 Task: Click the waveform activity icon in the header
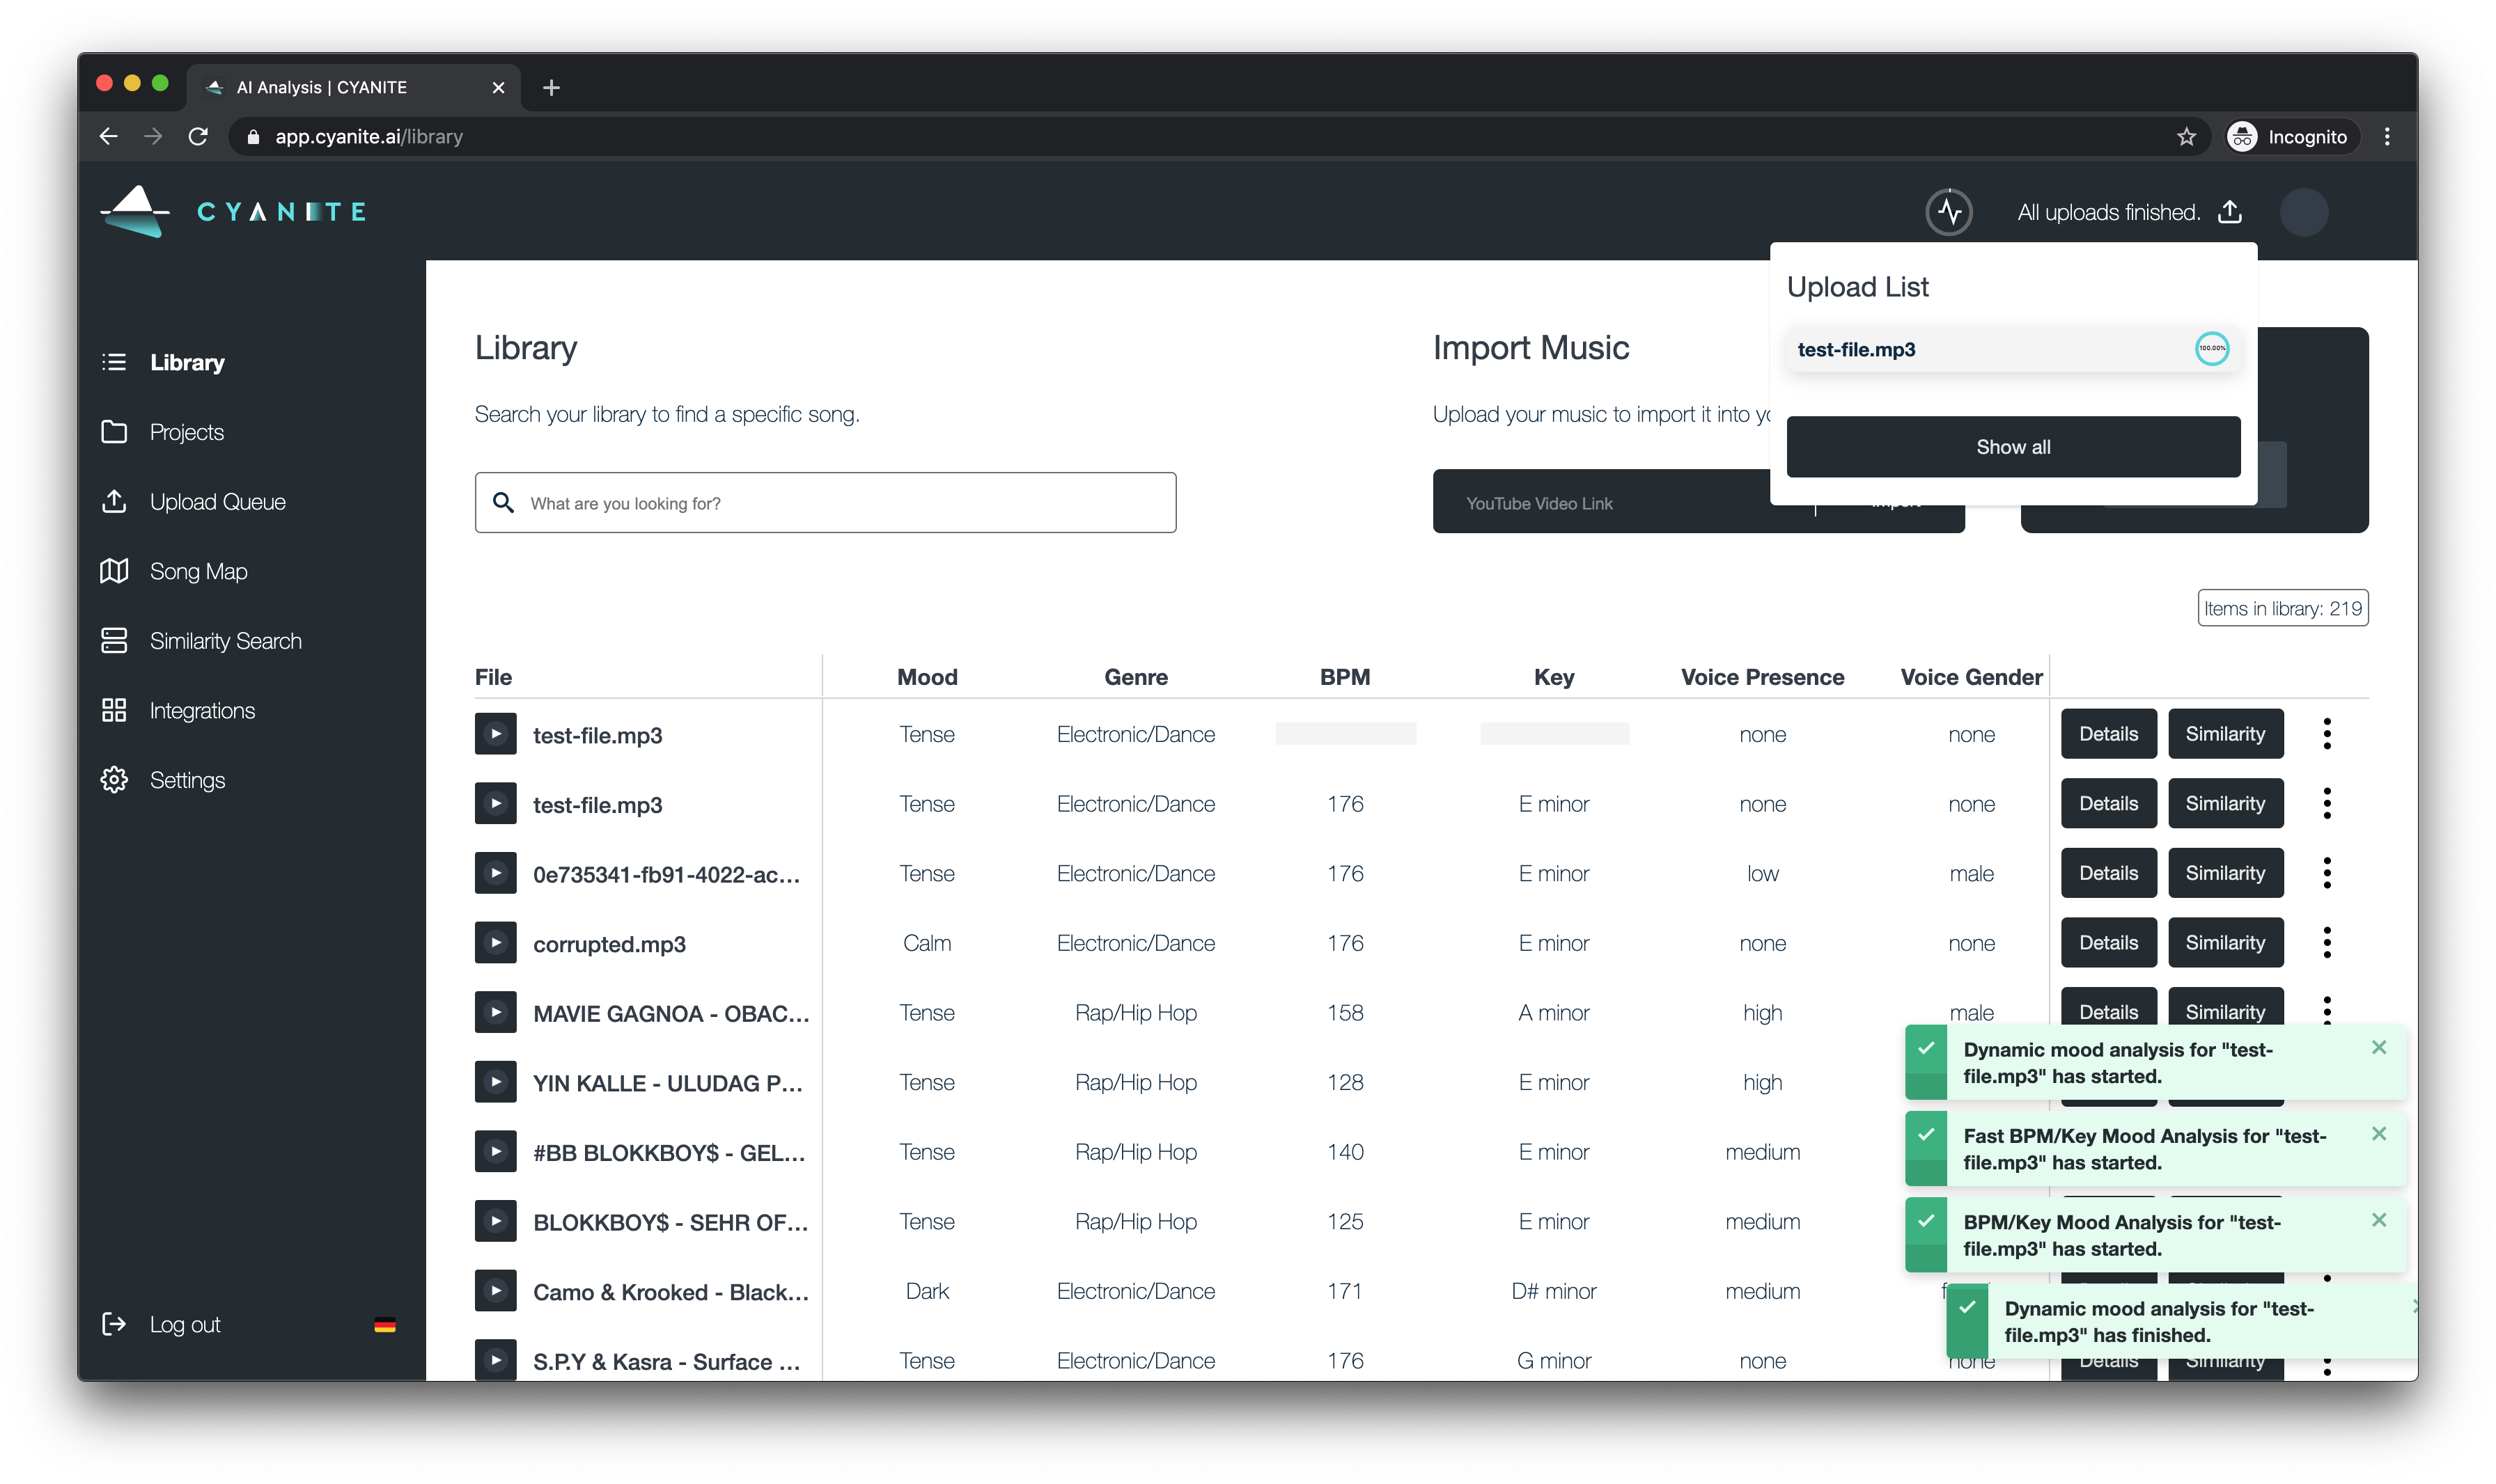tap(1949, 211)
